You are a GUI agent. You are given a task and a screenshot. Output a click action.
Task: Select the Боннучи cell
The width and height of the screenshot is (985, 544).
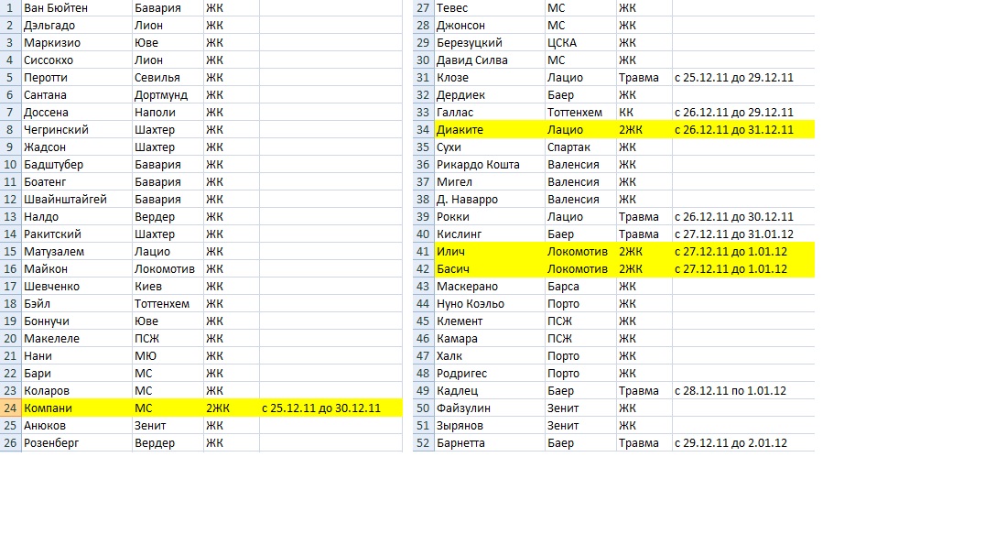pos(77,321)
